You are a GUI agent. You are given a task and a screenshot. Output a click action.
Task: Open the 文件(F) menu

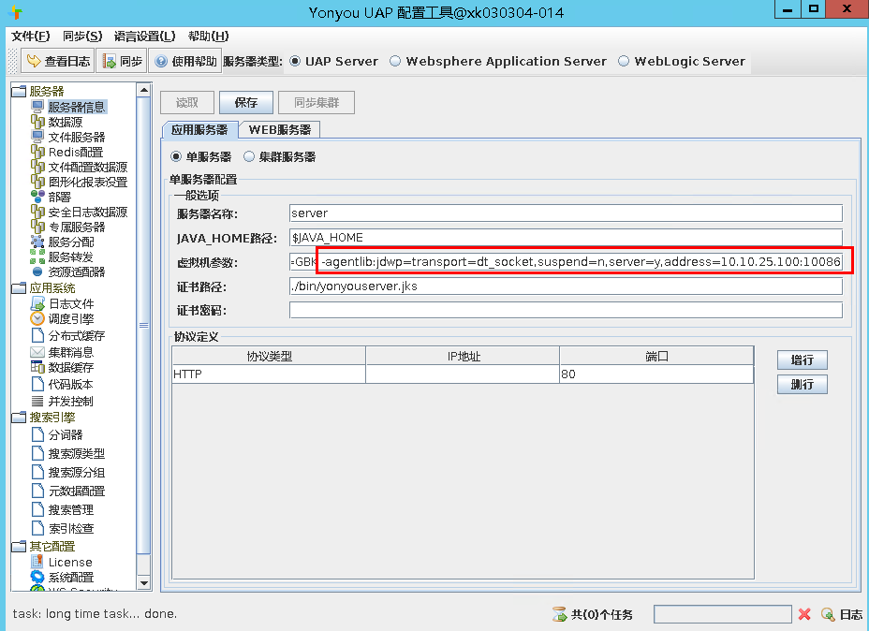tap(31, 36)
